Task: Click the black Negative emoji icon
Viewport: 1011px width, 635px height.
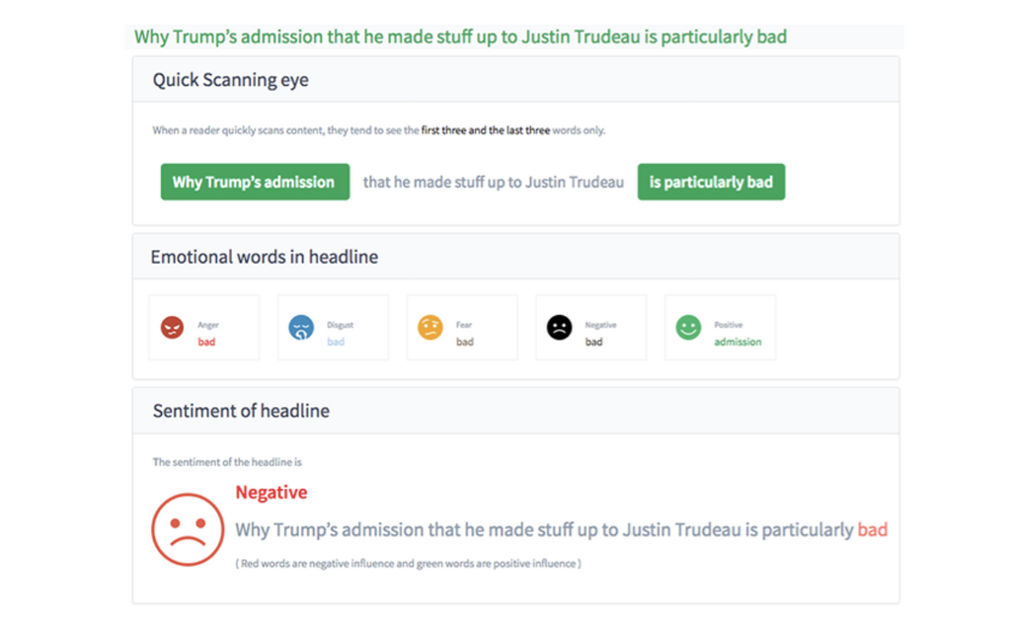Action: tap(560, 327)
